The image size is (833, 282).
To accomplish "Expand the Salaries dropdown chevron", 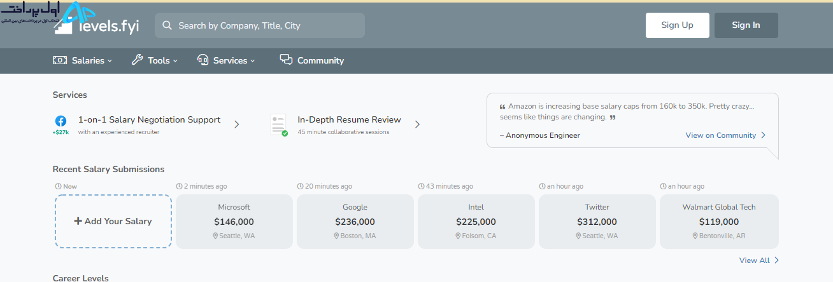I will click(110, 61).
